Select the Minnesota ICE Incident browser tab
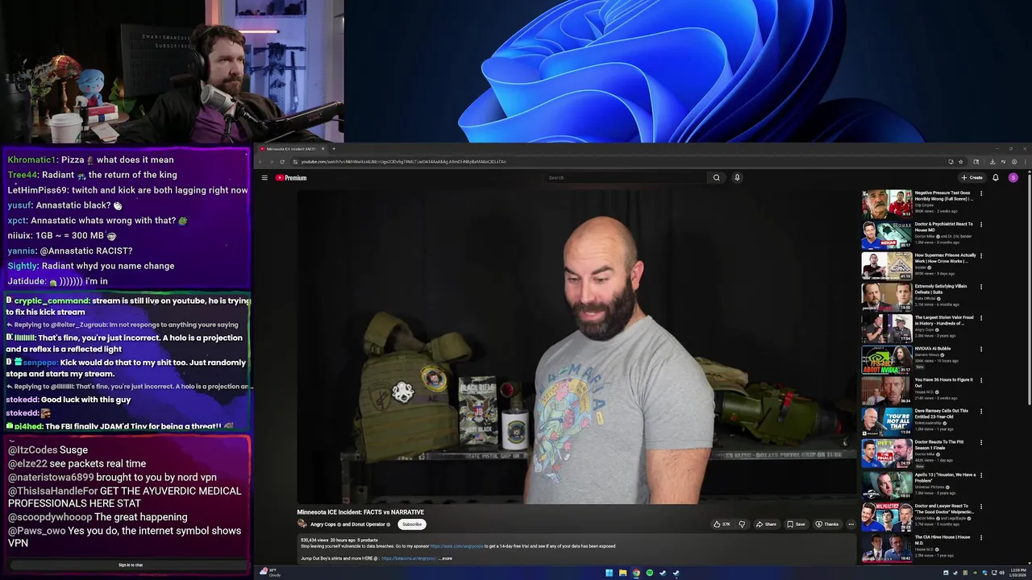This screenshot has height=580, width=1032. pyautogui.click(x=292, y=149)
